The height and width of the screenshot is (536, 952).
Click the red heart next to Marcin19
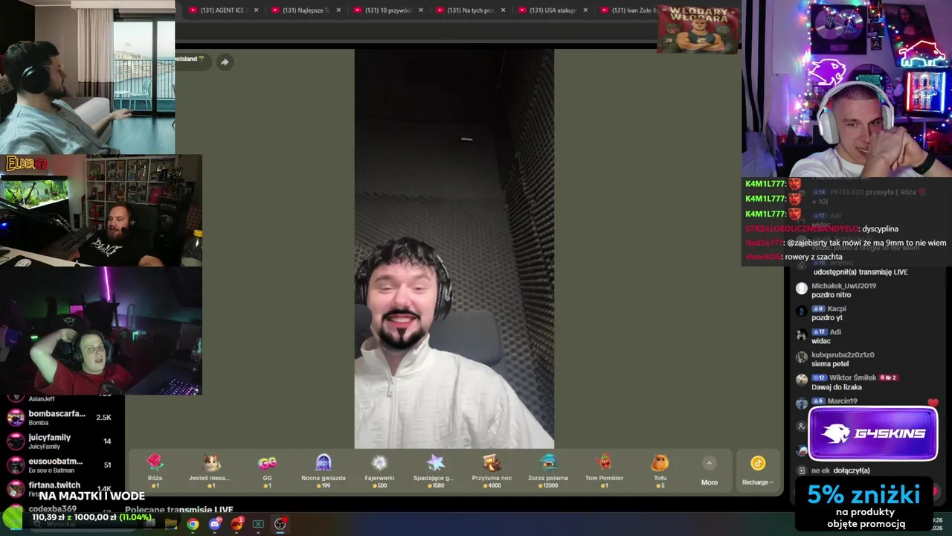point(933,403)
